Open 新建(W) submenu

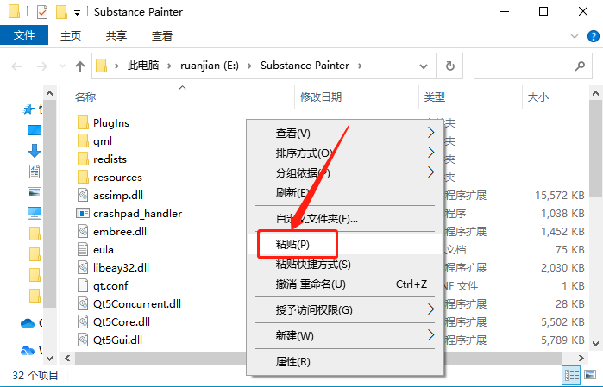click(345, 335)
